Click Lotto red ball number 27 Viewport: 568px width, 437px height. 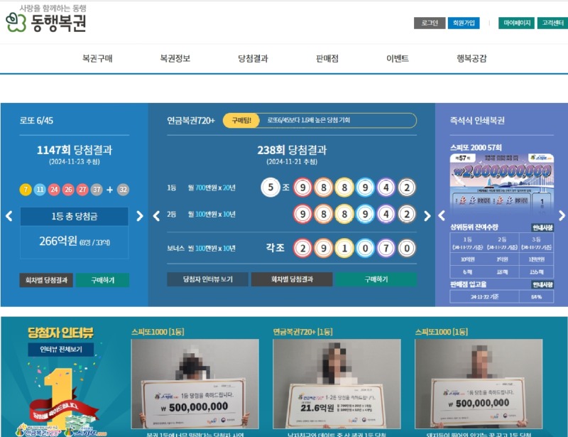click(x=82, y=189)
